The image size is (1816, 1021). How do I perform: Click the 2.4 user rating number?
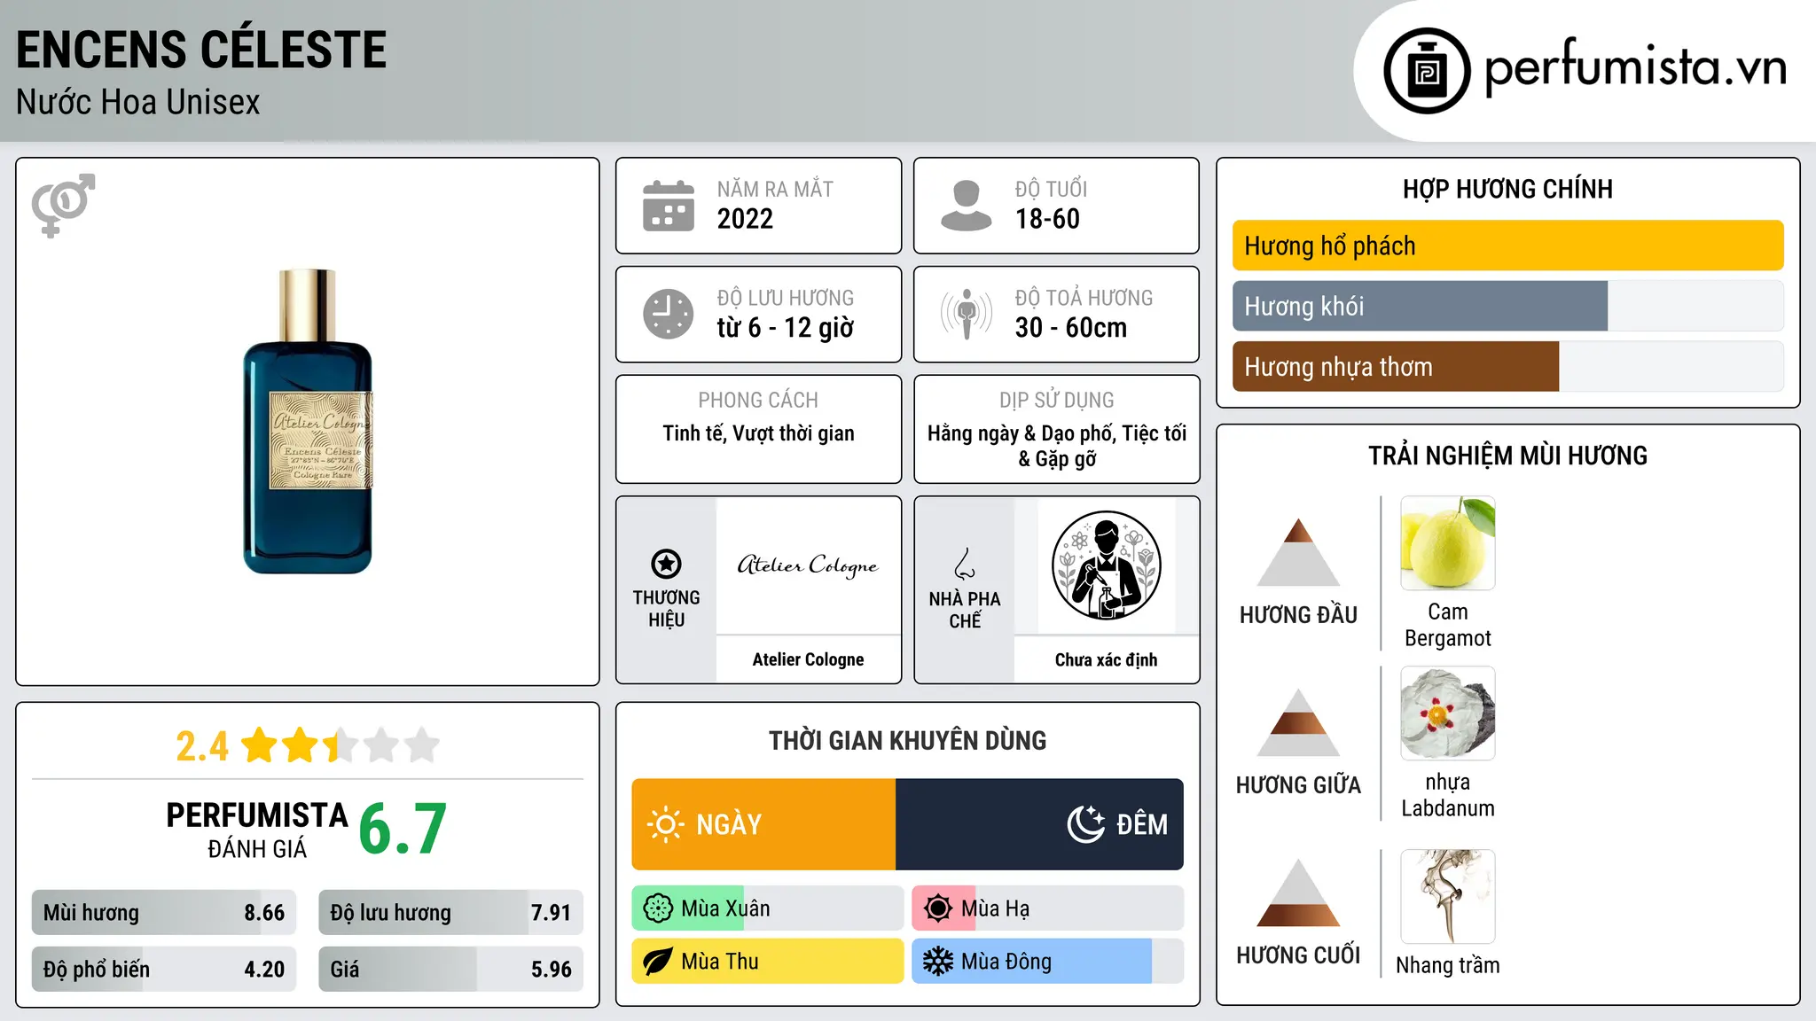coord(202,746)
